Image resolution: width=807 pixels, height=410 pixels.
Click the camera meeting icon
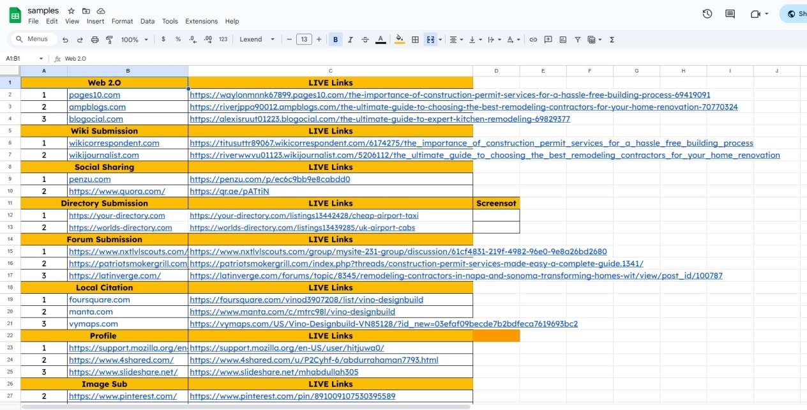tap(755, 13)
